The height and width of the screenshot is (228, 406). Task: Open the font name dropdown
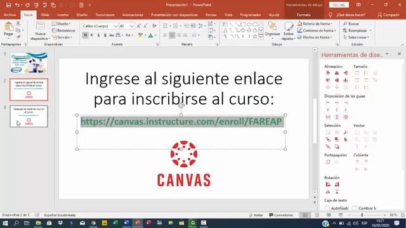click(115, 26)
